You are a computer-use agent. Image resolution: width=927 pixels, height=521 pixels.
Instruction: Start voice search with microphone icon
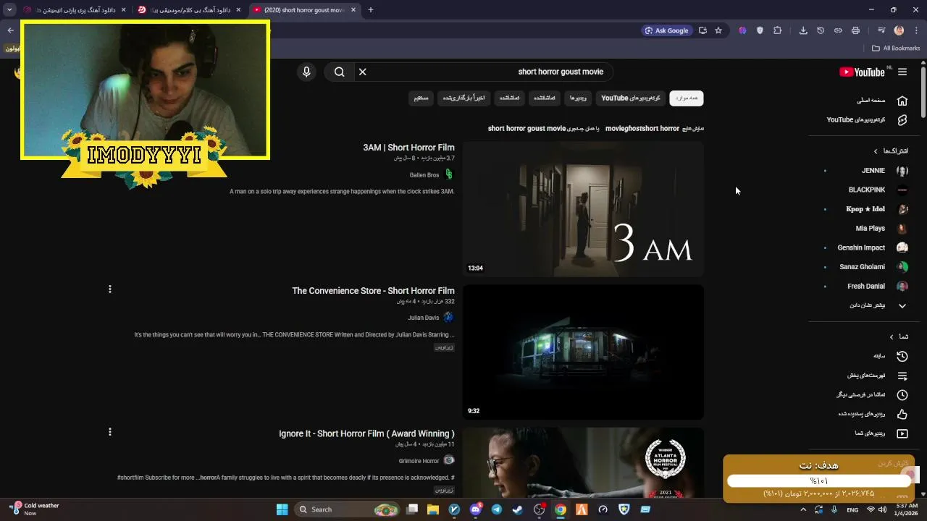[x=306, y=72]
